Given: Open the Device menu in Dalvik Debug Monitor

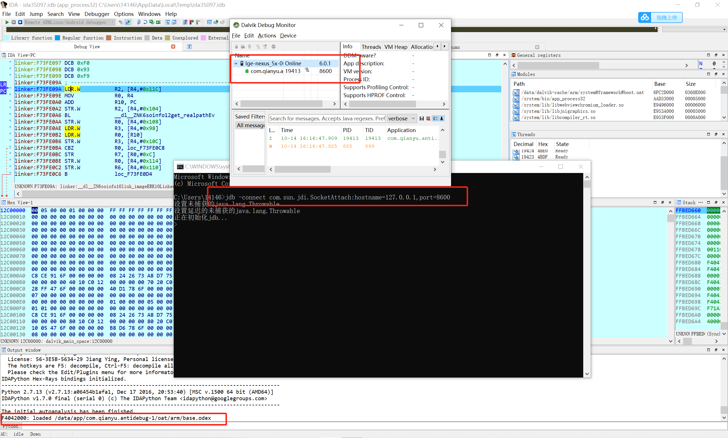Looking at the screenshot, I should point(288,36).
